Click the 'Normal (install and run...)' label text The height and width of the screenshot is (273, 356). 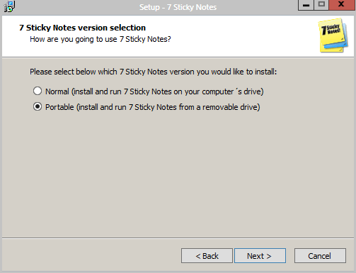pos(154,91)
